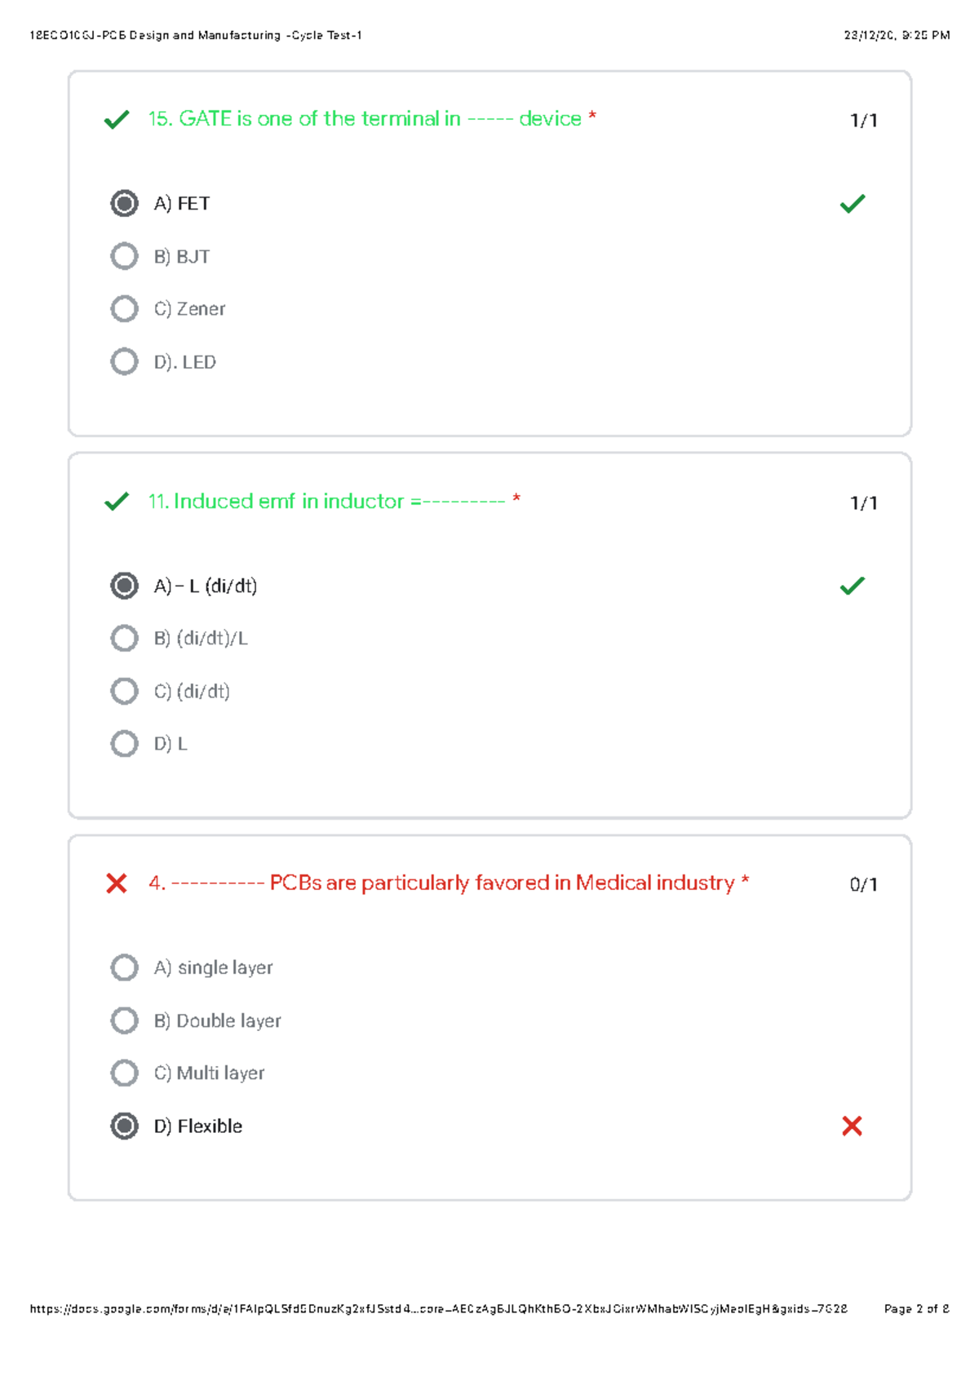The width and height of the screenshot is (979, 1385).
Task: Pick the D) L radio option
Action: [124, 743]
